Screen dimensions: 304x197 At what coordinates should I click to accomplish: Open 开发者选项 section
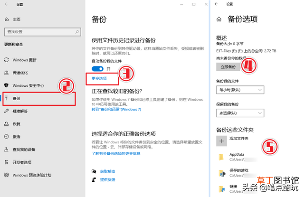click(x=22, y=162)
